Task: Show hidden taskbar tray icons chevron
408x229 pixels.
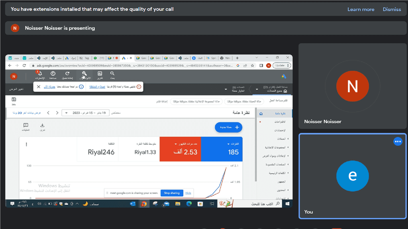Action: [x=77, y=204]
